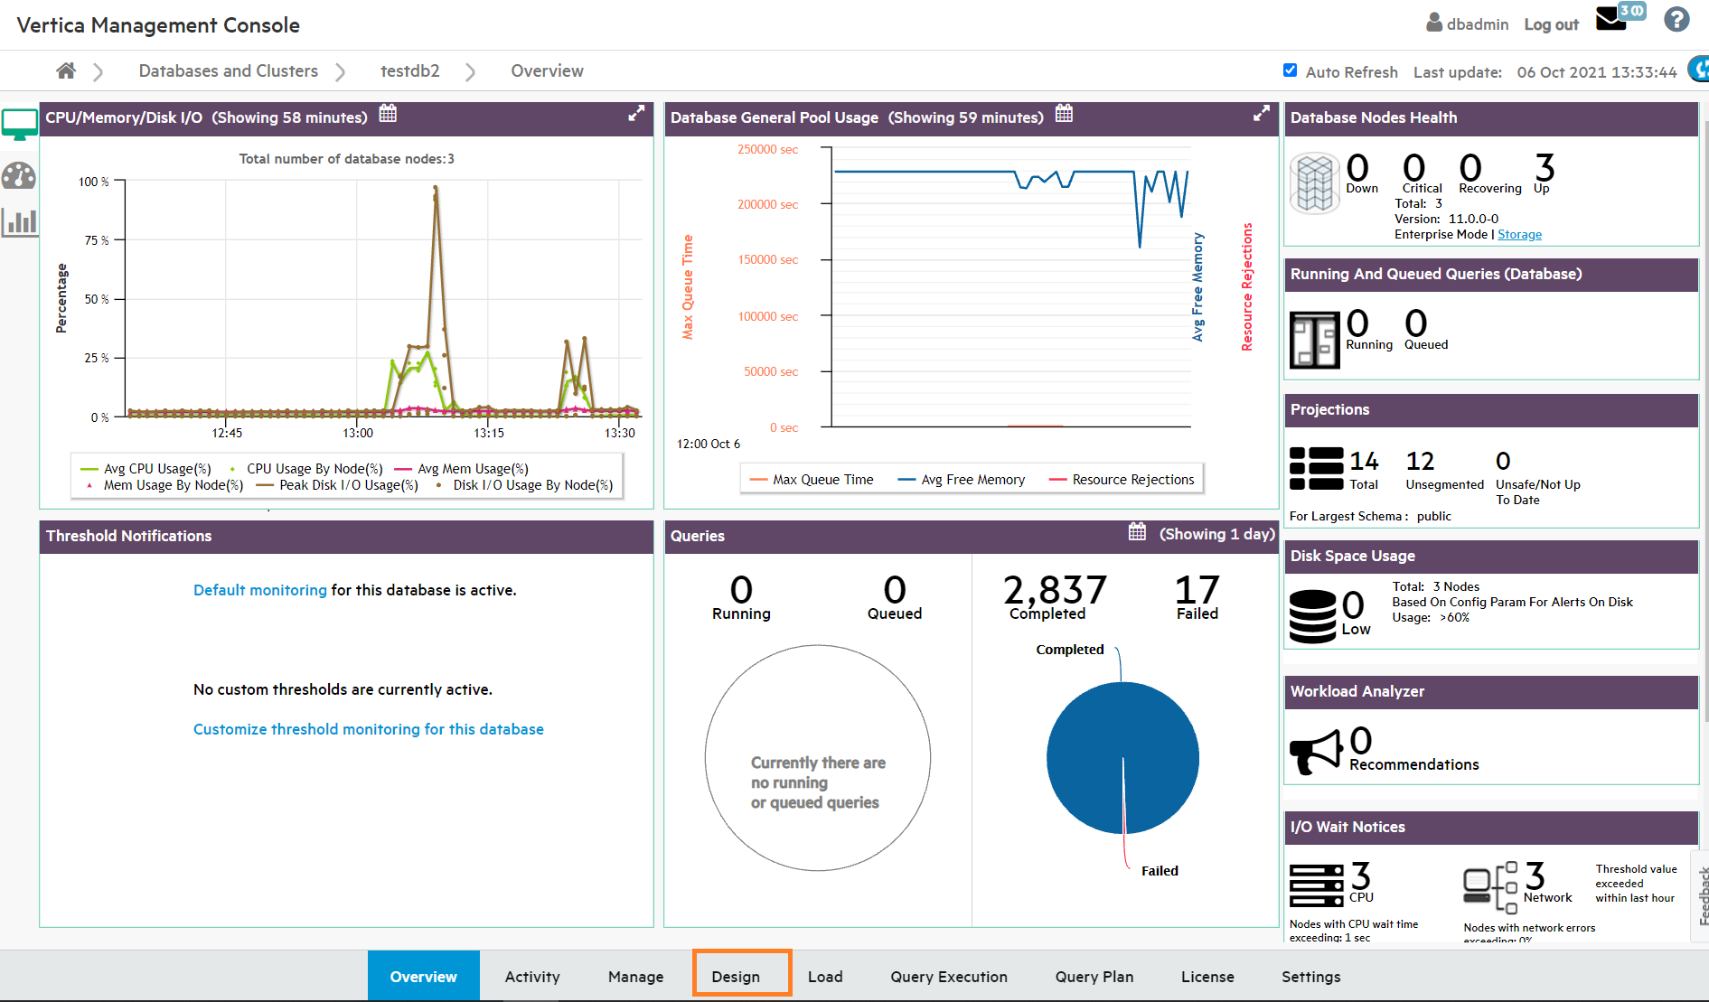Viewport: 1709px width, 1002px height.
Task: Expand the CPU/Memory/Disk I/O chart
Action: pyautogui.click(x=636, y=114)
